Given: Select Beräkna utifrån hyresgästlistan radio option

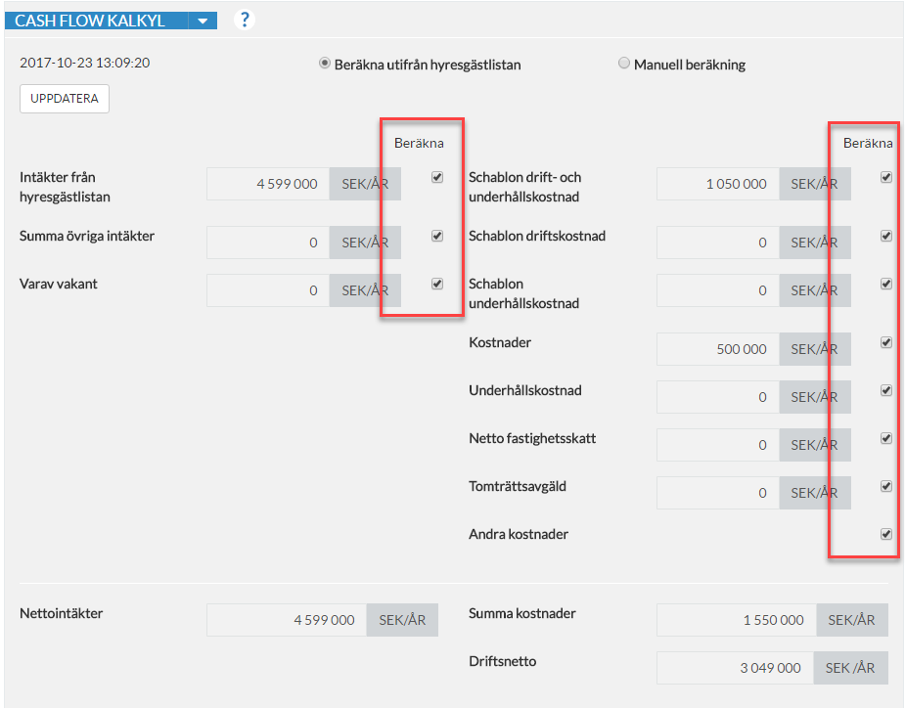Looking at the screenshot, I should (325, 63).
